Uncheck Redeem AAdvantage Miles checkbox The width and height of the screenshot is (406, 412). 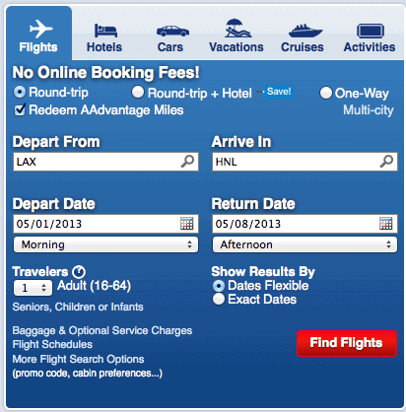20,110
